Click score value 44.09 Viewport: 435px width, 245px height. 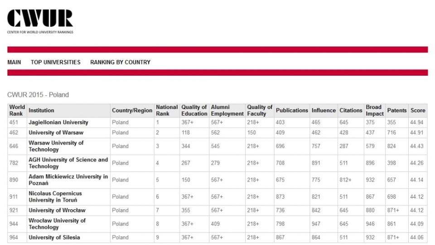pyautogui.click(x=417, y=224)
